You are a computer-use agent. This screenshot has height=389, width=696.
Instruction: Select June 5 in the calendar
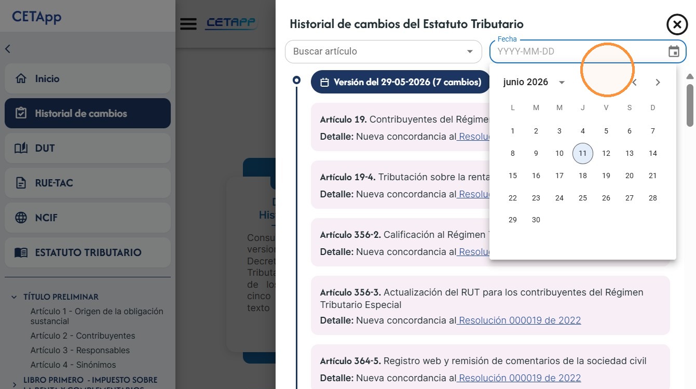click(606, 131)
